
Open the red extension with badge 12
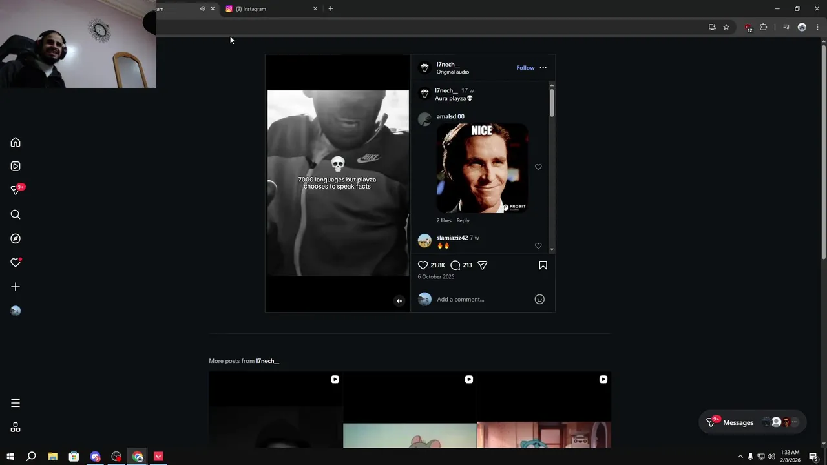point(748,28)
